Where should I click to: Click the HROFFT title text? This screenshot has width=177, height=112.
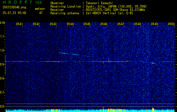tap(17, 2)
